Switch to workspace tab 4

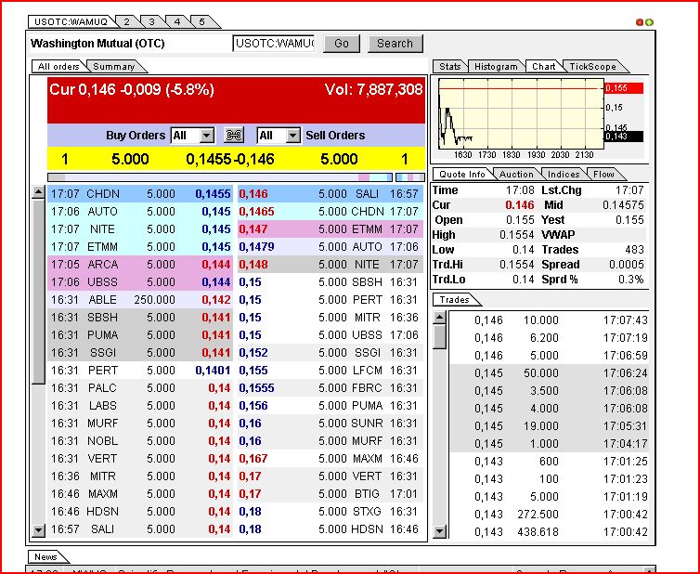177,22
